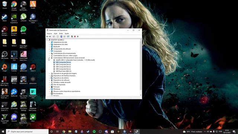Open TeamSpeak 3 Client desktop icon
This screenshot has height=134, width=238.
coord(33,19)
